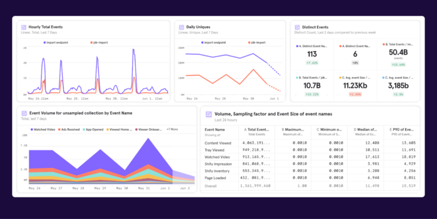Open Volume, Sampling factor and Event Size title
The width and height of the screenshot is (437, 219).
pyautogui.click(x=273, y=114)
